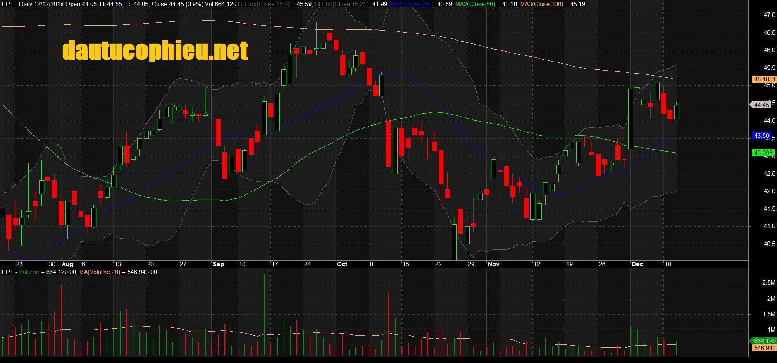777x363 pixels.
Task: Select the blue MA1(Close,20) legend label
Action: pos(410,4)
